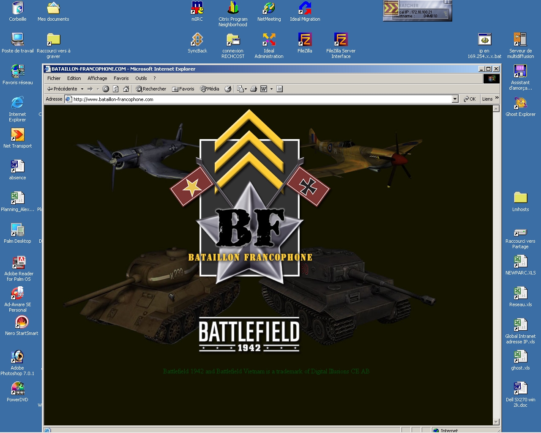This screenshot has height=433, width=541.
Task: Click the Liens links bar label
Action: [487, 99]
